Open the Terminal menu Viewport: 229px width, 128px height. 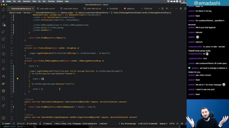click(51, 1)
